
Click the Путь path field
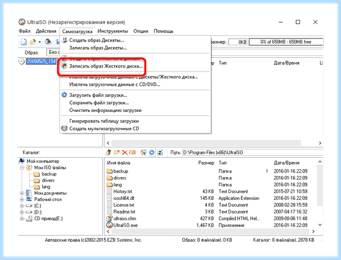(252, 153)
